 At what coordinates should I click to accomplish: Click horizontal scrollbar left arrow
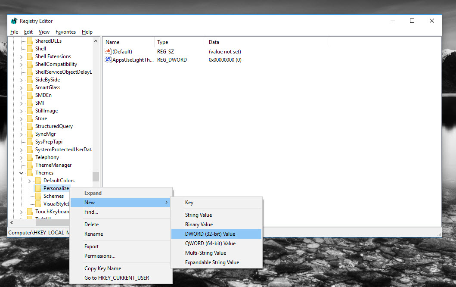12,223
